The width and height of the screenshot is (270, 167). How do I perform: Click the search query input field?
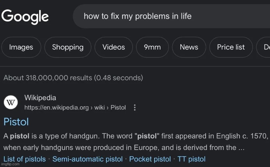coord(167,16)
